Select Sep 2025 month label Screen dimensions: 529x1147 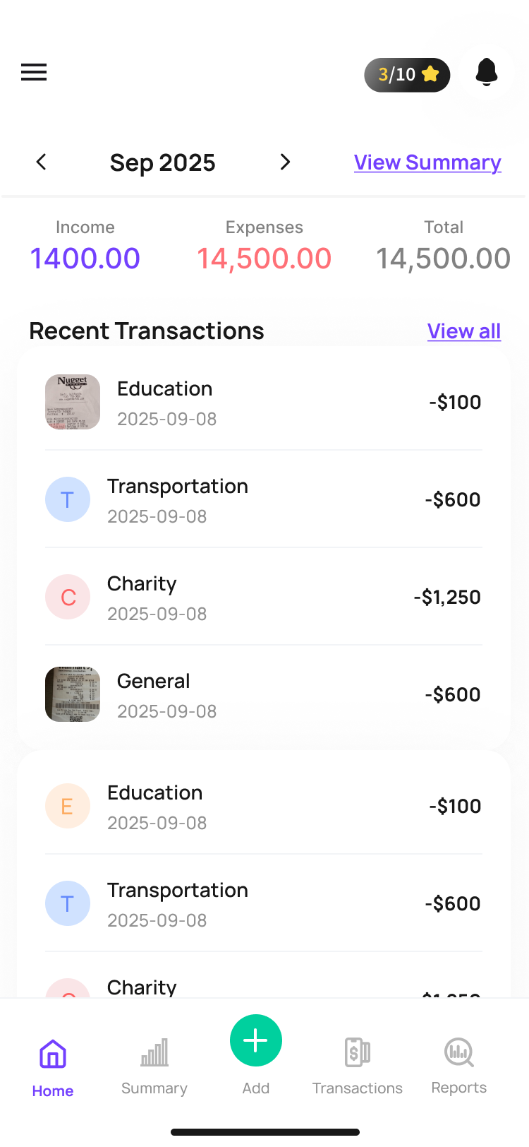tap(163, 163)
